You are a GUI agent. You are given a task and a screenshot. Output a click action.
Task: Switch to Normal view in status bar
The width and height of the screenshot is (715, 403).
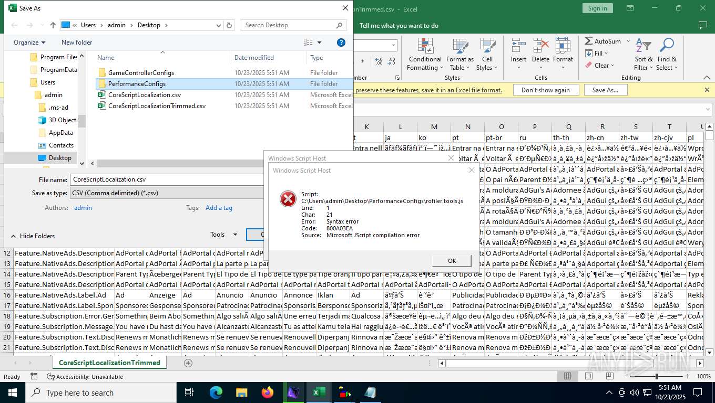pos(567,376)
